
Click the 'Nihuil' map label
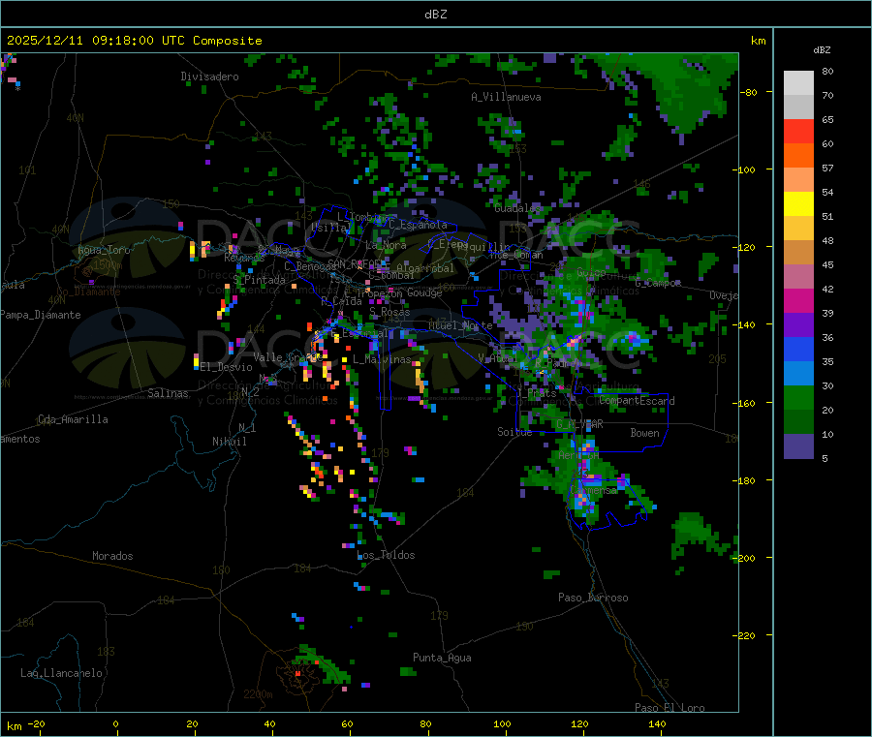229,442
